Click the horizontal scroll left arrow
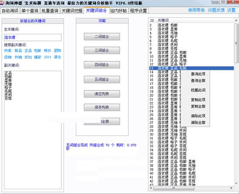The height and width of the screenshot is (194, 239). tap(151, 188)
